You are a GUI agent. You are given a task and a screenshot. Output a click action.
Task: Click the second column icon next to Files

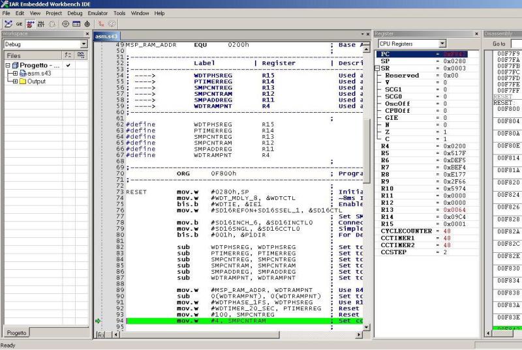81,55
